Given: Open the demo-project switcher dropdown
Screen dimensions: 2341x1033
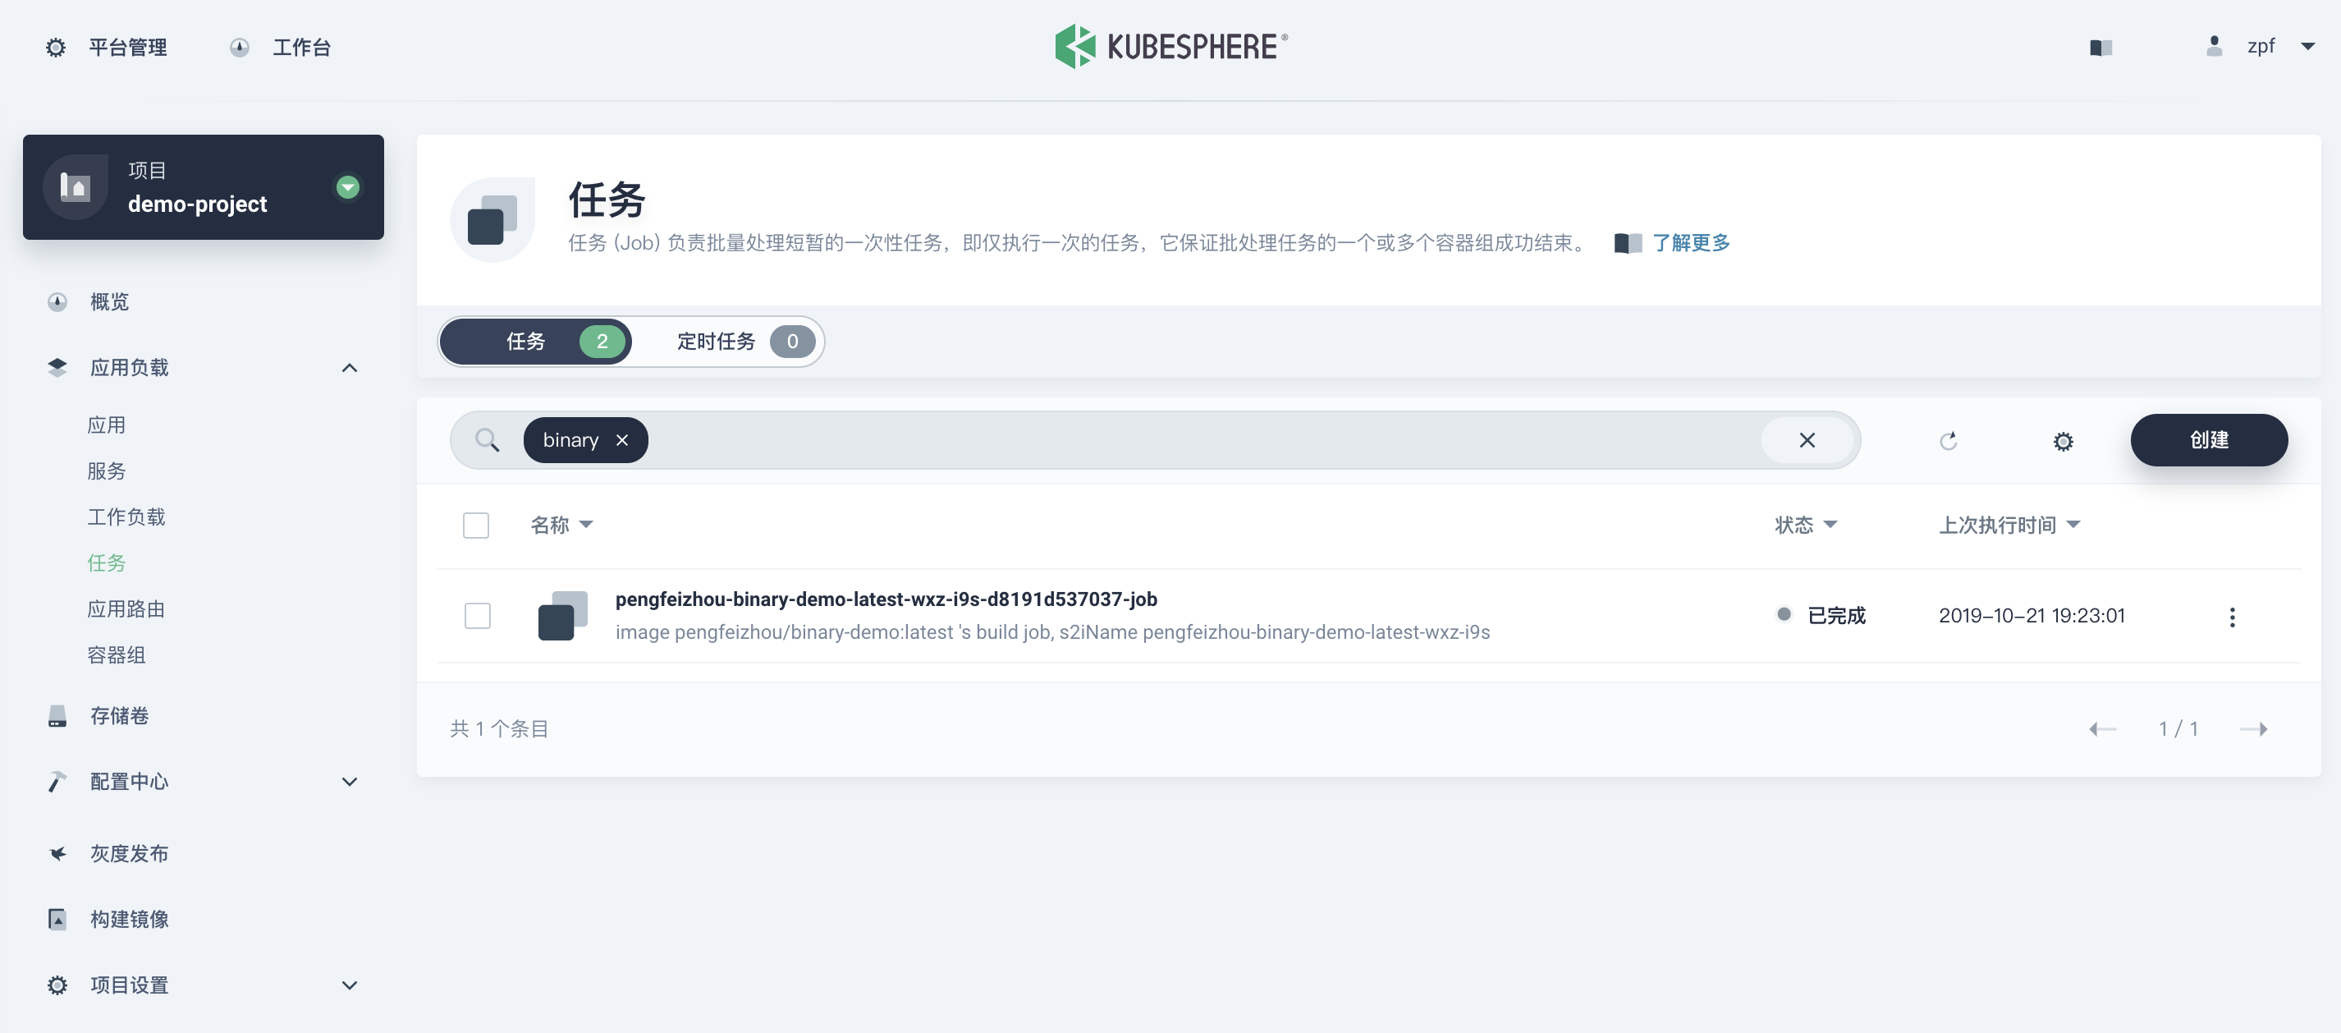Looking at the screenshot, I should tap(347, 187).
